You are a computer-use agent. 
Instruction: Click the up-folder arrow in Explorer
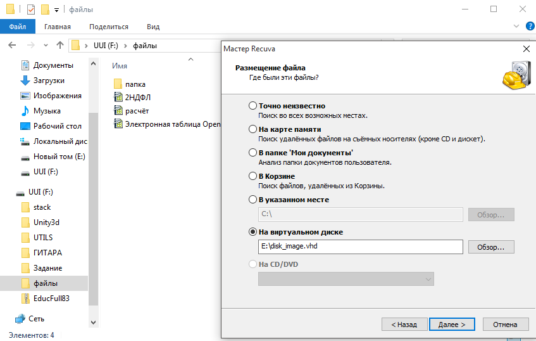tap(60, 46)
